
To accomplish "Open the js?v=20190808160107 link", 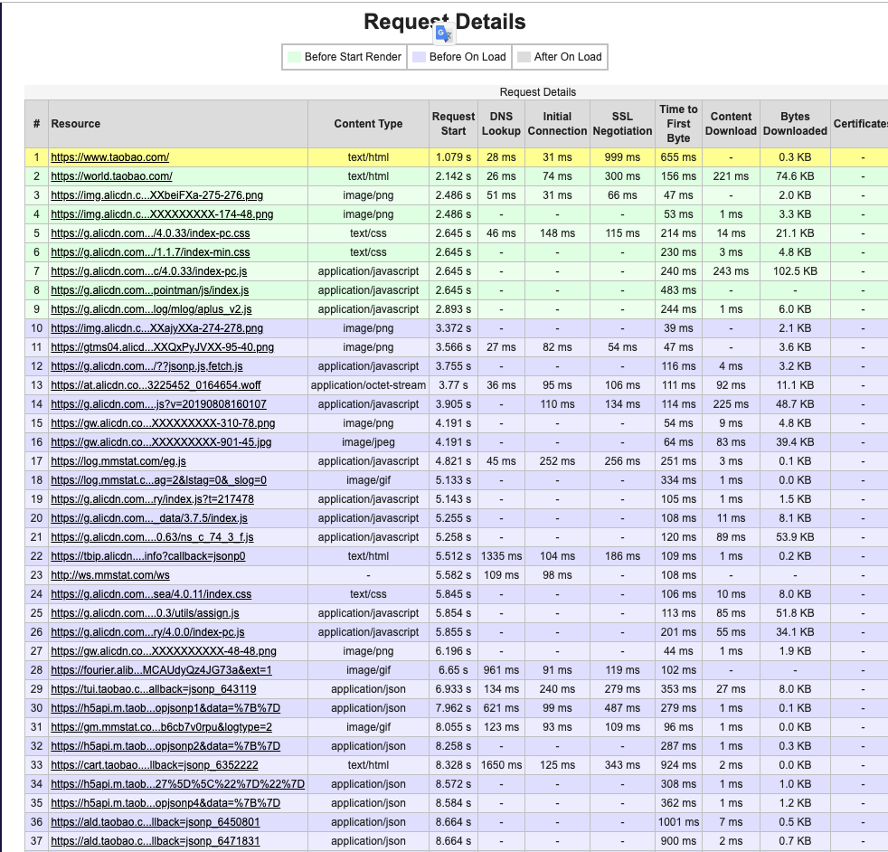I will (x=158, y=404).
